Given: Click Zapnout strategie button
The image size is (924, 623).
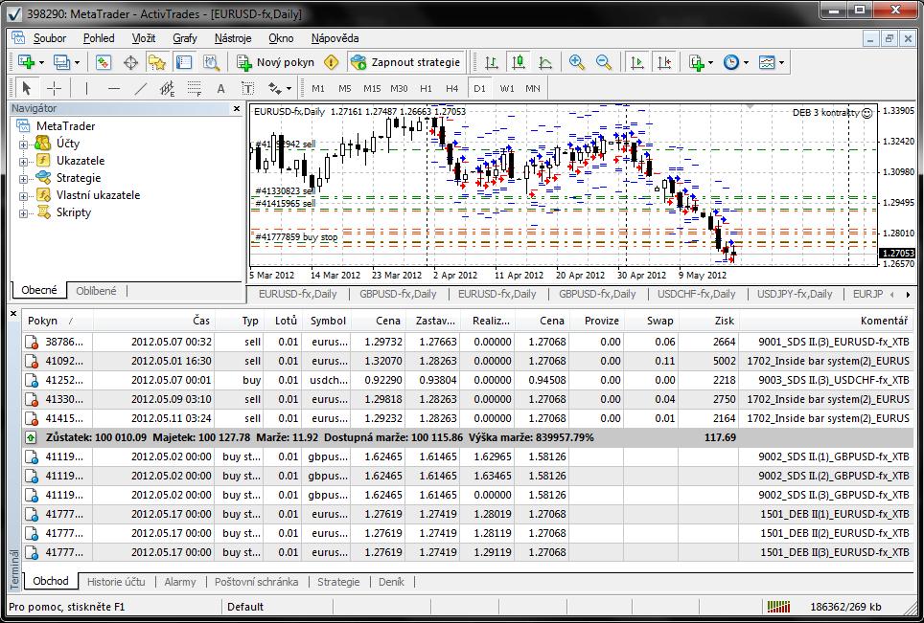Looking at the screenshot, I should (404, 62).
